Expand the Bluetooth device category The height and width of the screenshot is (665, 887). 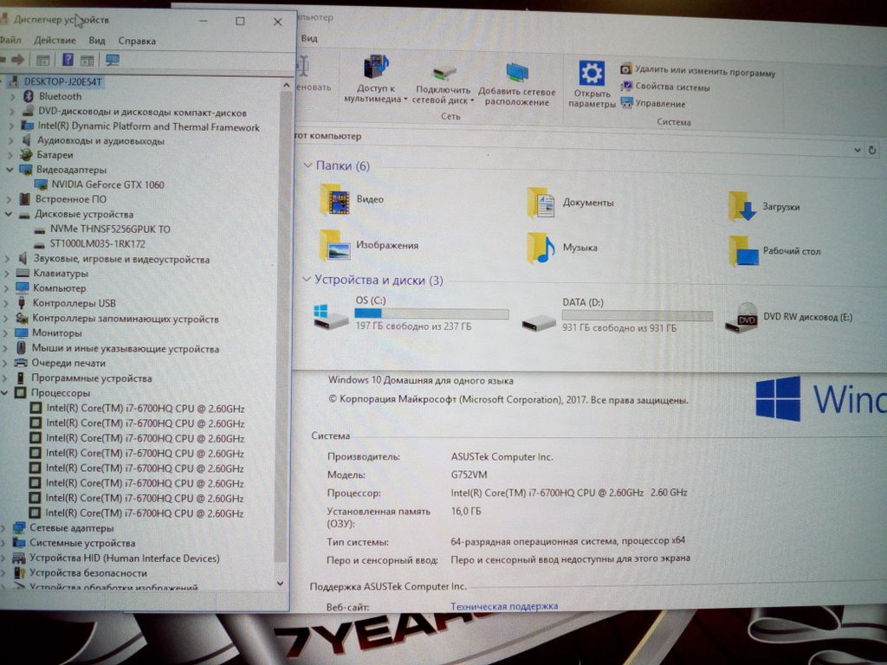(x=12, y=97)
